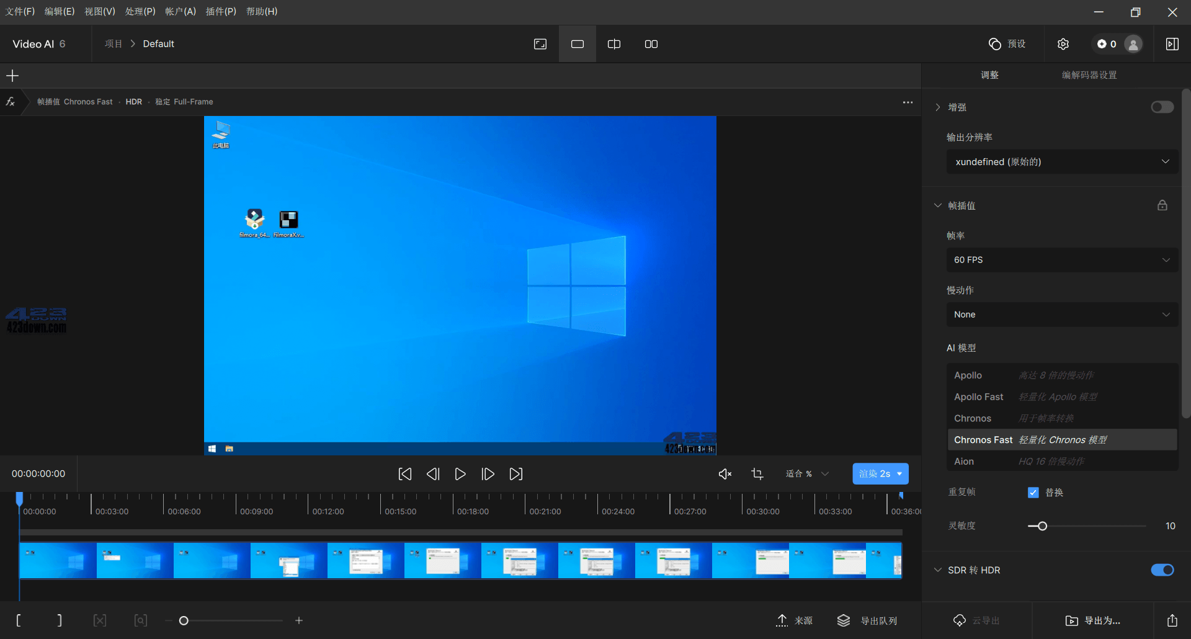Set trim out-point bracket
The height and width of the screenshot is (639, 1191).
(60, 620)
